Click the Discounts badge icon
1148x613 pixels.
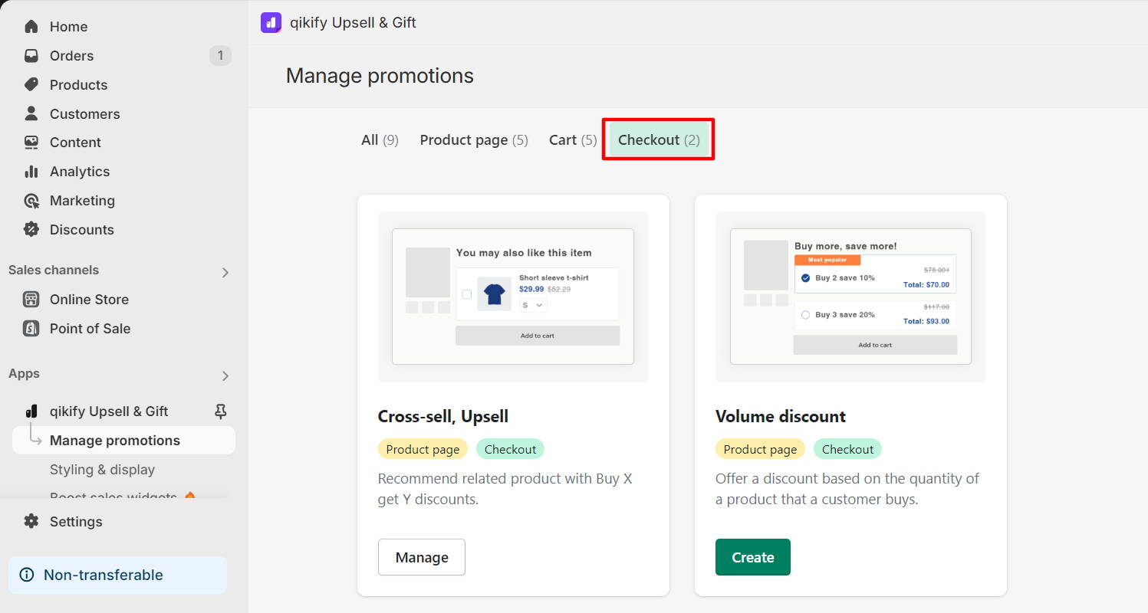point(31,229)
